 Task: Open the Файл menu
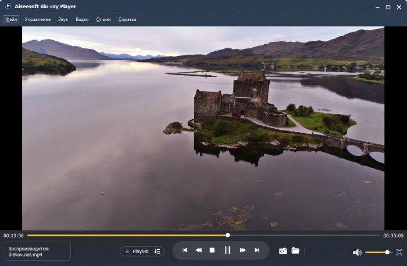(12, 19)
